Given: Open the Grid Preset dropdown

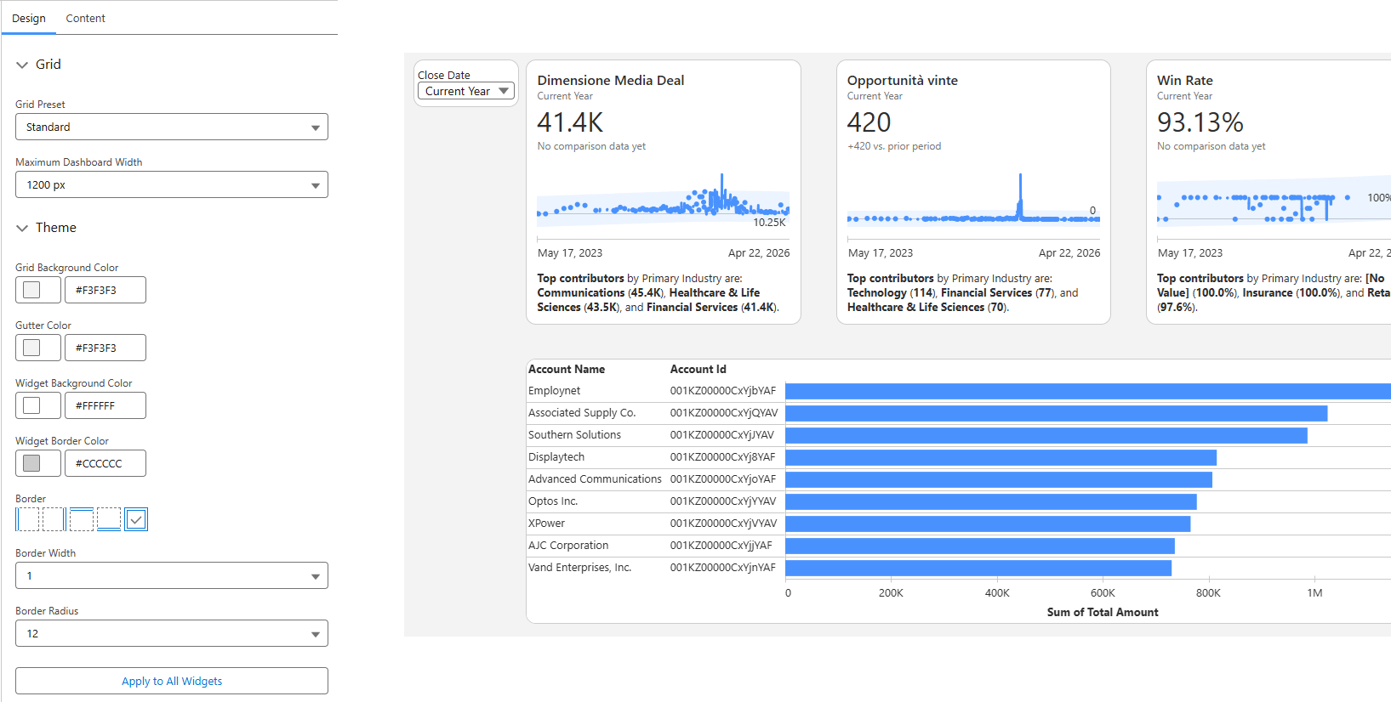Looking at the screenshot, I should pyautogui.click(x=171, y=127).
